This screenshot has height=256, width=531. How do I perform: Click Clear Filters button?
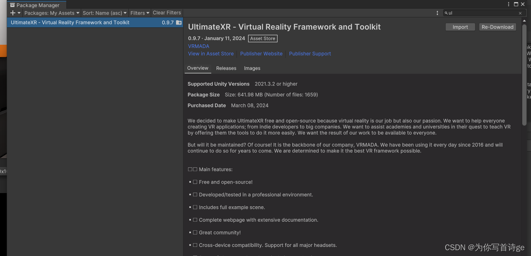(167, 13)
